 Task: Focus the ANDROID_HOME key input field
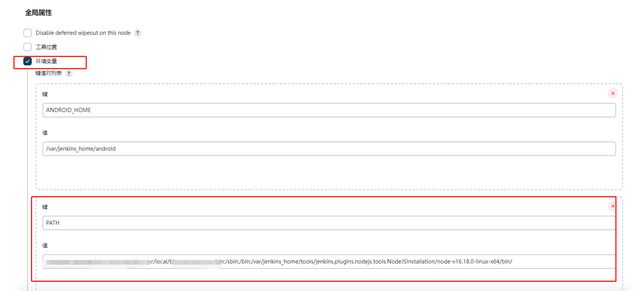tap(329, 110)
